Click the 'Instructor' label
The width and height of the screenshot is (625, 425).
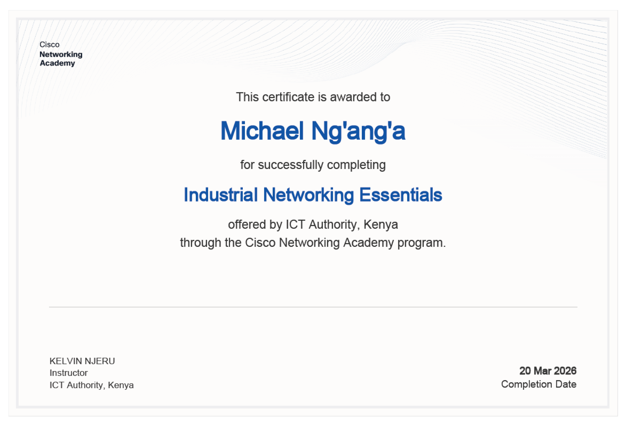(68, 373)
